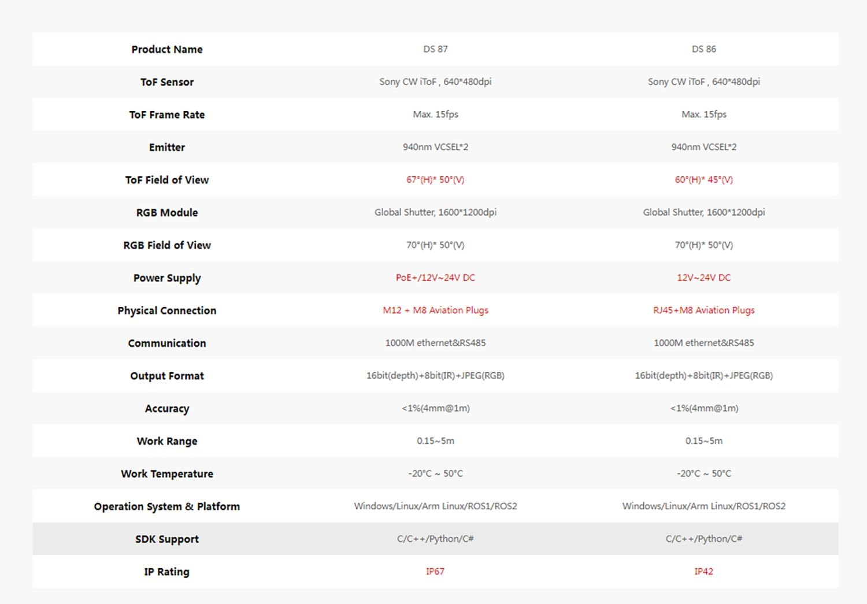Select the RGB Module row label
867x604 pixels.
click(167, 213)
